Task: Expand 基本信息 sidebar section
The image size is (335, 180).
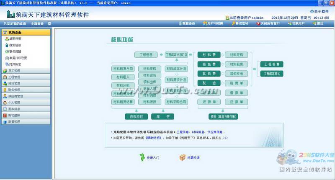Action: coord(26,109)
